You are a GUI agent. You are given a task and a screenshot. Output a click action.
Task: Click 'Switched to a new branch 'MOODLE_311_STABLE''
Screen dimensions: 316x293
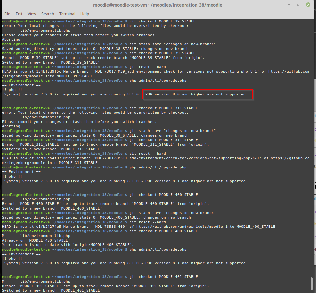click(52, 149)
